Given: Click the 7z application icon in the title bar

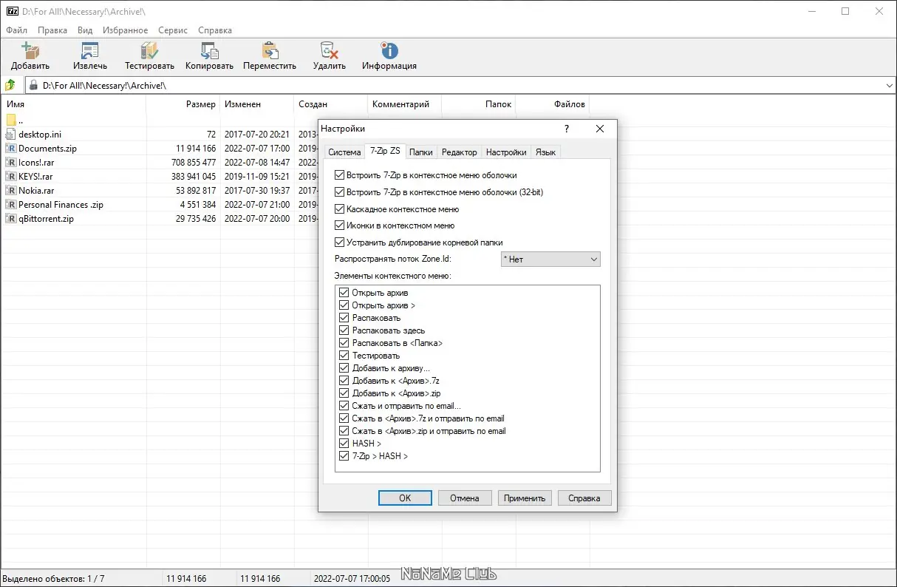Looking at the screenshot, I should point(13,11).
